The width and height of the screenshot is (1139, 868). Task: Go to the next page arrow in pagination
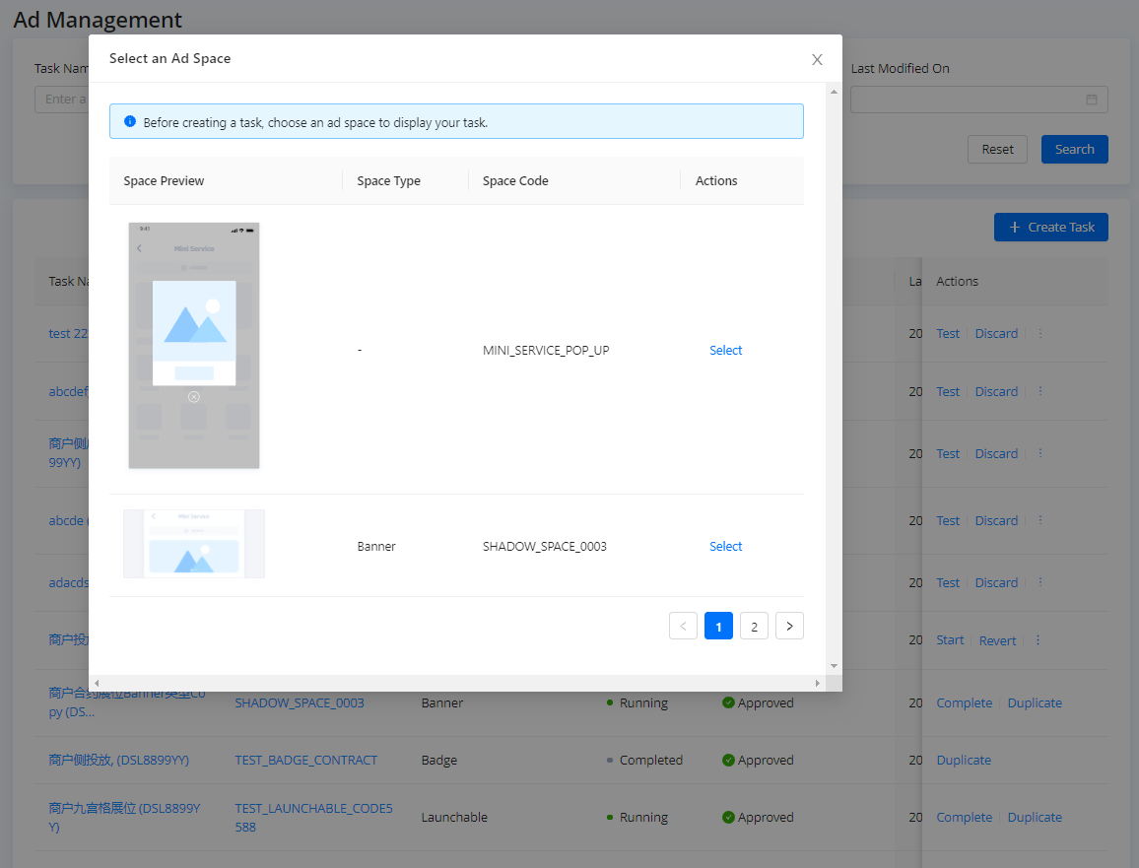point(789,627)
